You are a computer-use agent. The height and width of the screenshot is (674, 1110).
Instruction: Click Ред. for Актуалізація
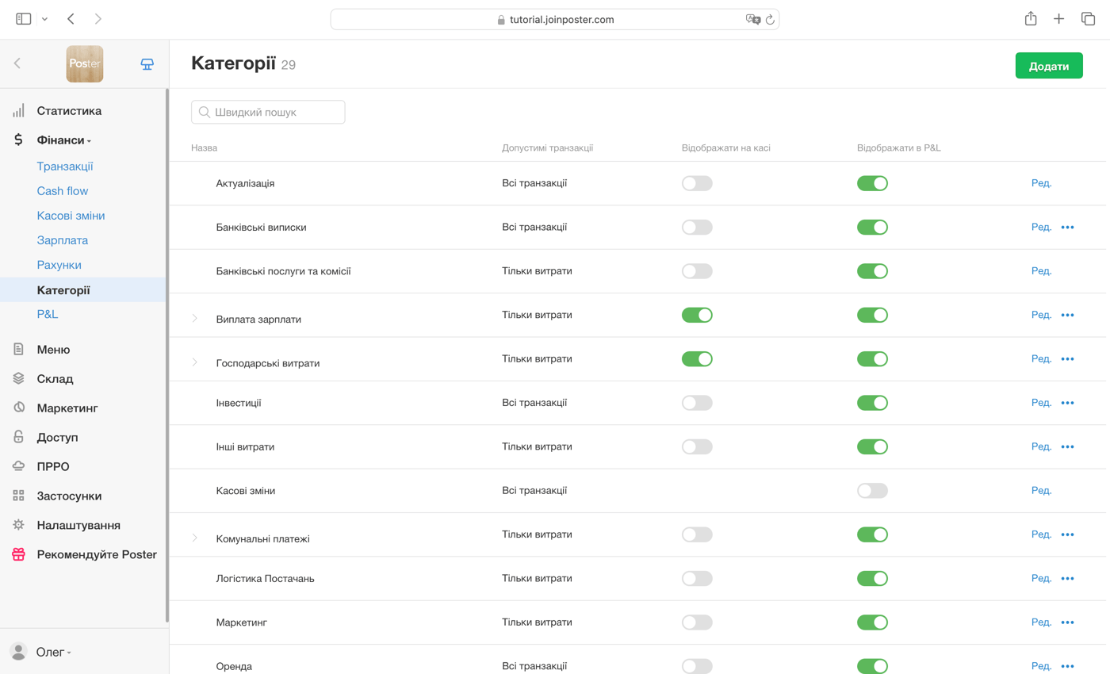1041,183
